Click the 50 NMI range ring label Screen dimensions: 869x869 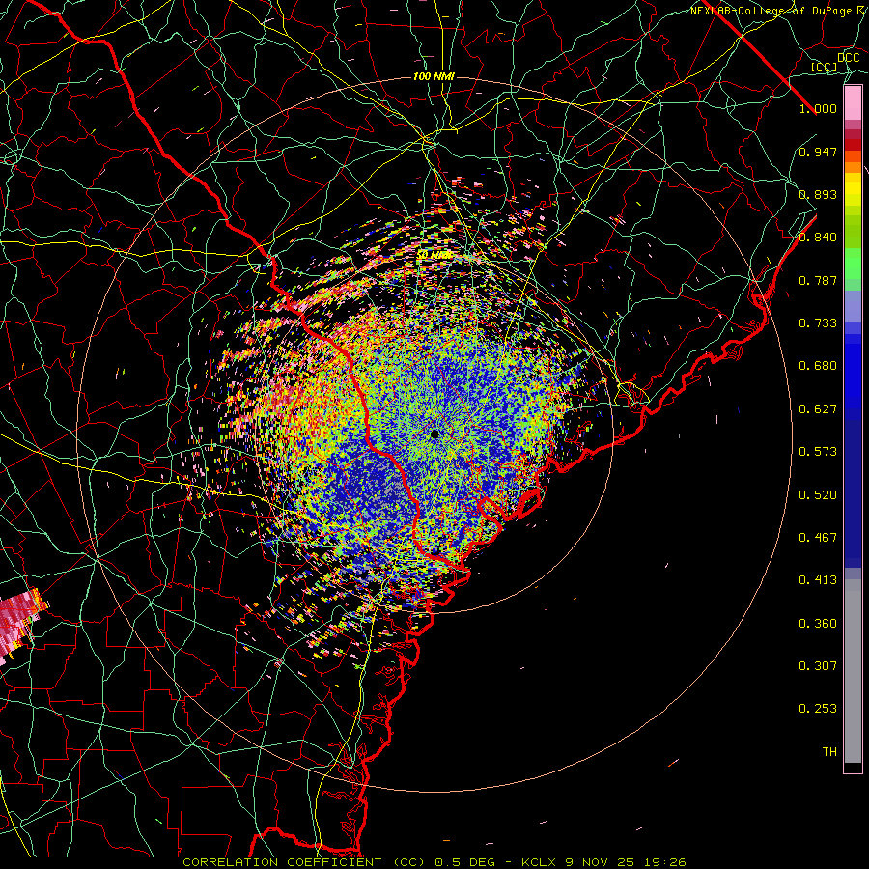pos(435,255)
